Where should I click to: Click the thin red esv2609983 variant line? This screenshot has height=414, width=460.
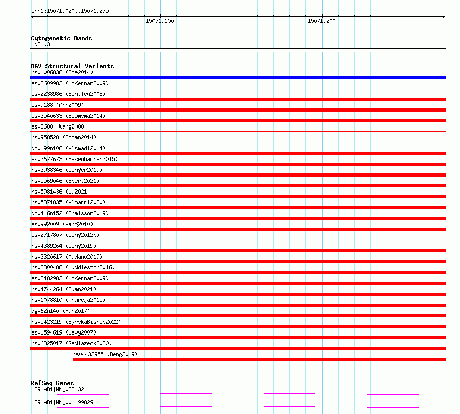(238, 88)
